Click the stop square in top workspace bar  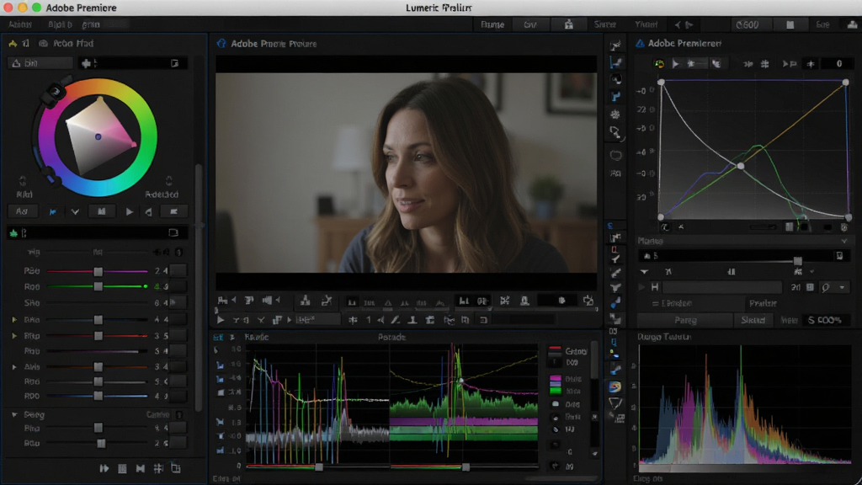(790, 24)
